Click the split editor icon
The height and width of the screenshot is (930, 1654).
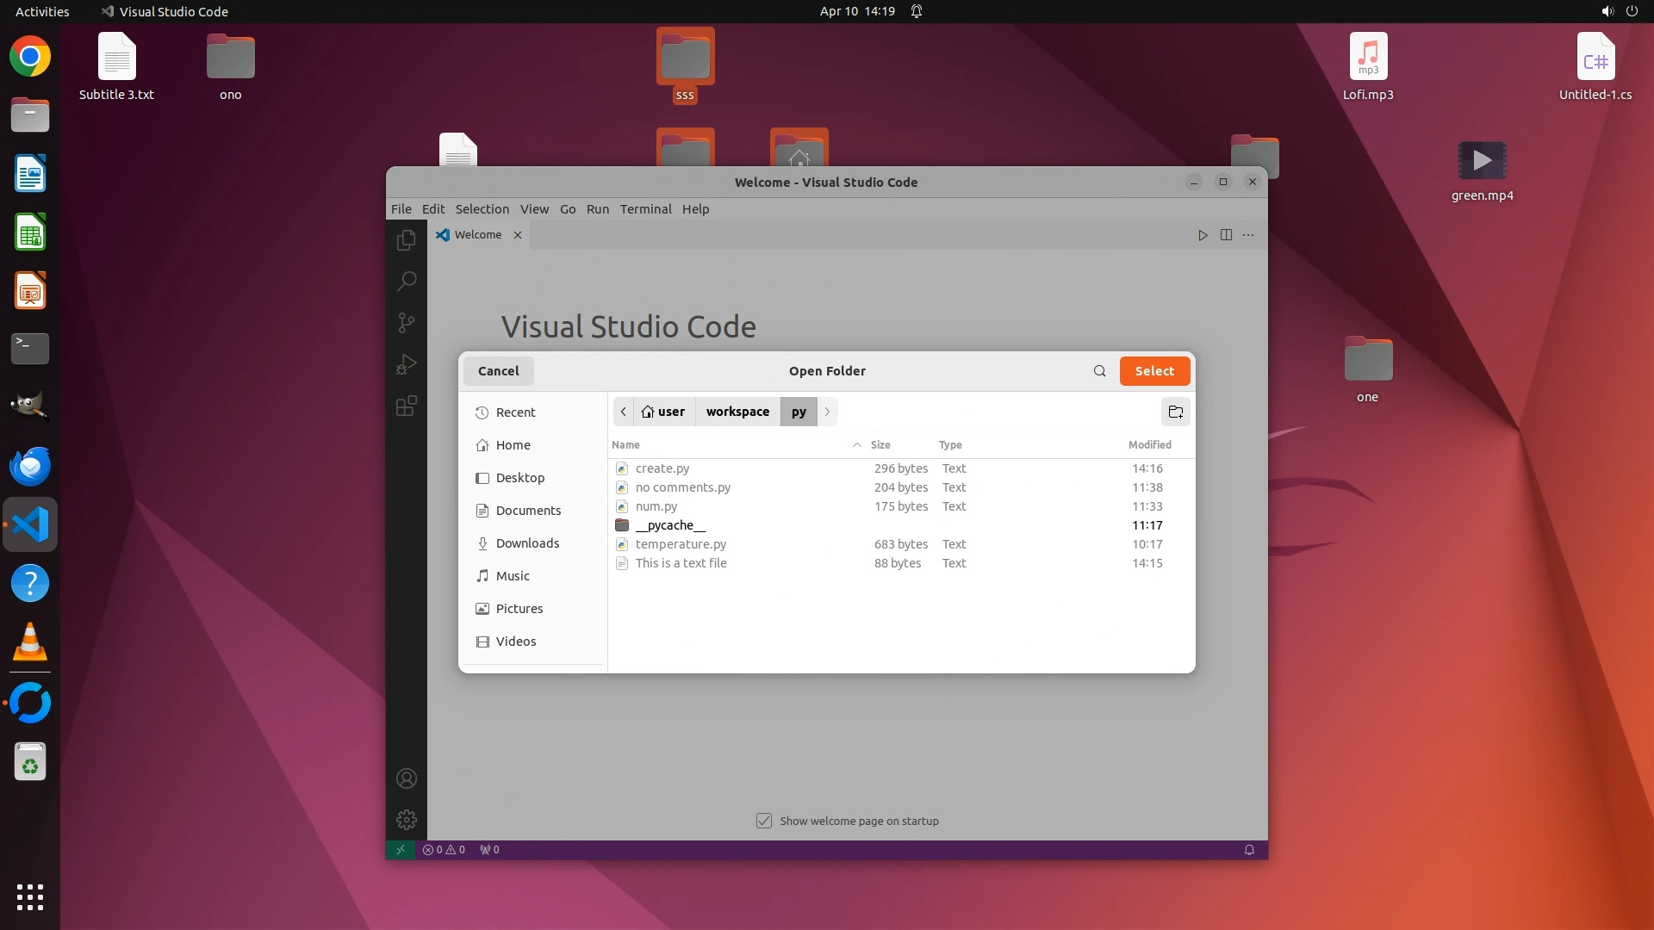coord(1226,235)
